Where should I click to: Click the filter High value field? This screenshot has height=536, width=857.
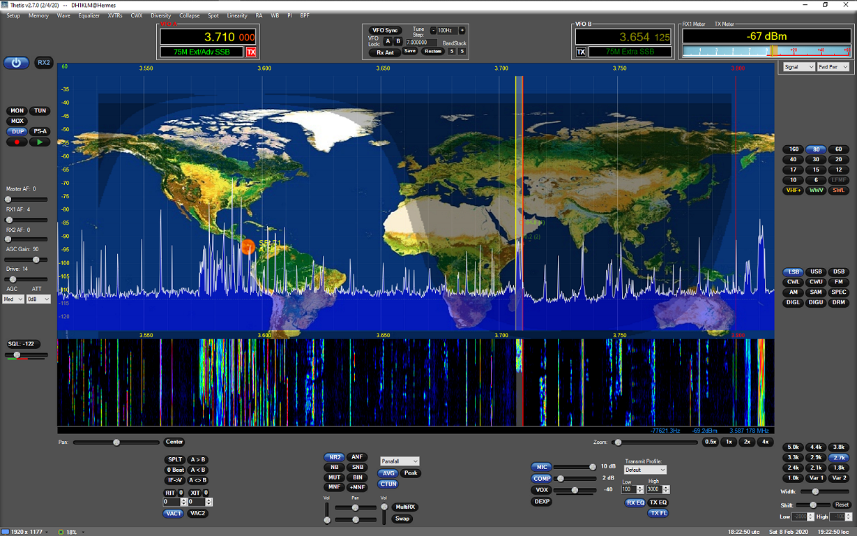pos(837,517)
